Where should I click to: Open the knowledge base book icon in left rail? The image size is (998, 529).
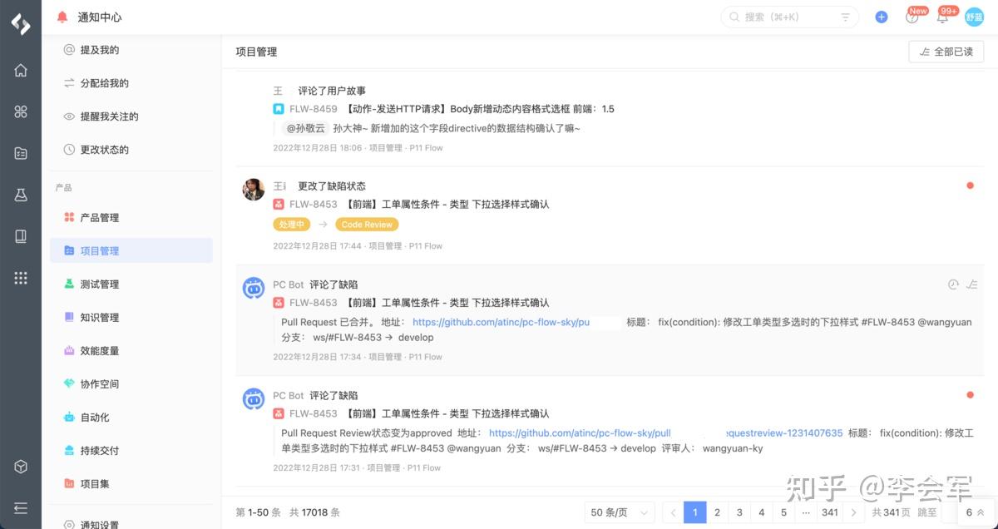coord(20,236)
